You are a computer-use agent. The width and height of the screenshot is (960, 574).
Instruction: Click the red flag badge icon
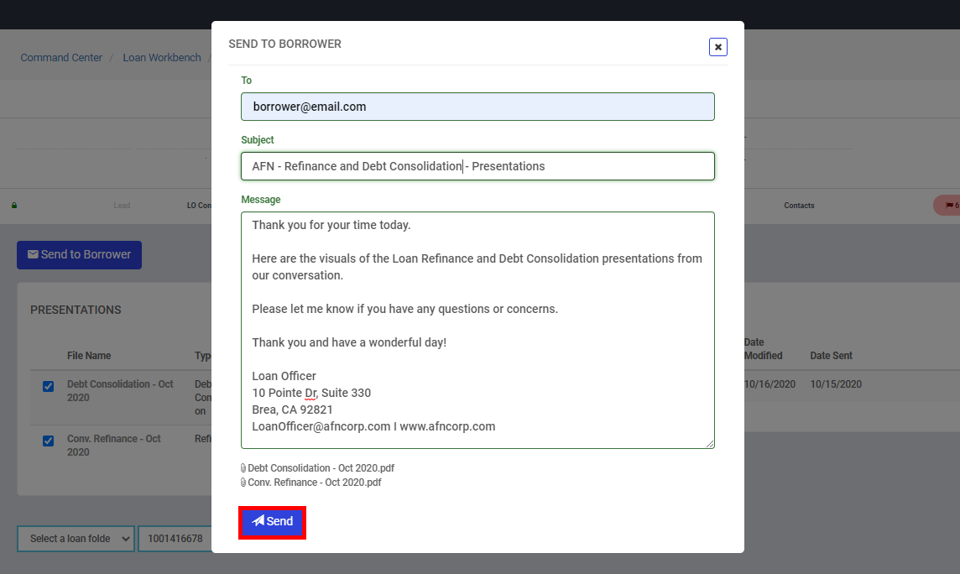coord(950,206)
